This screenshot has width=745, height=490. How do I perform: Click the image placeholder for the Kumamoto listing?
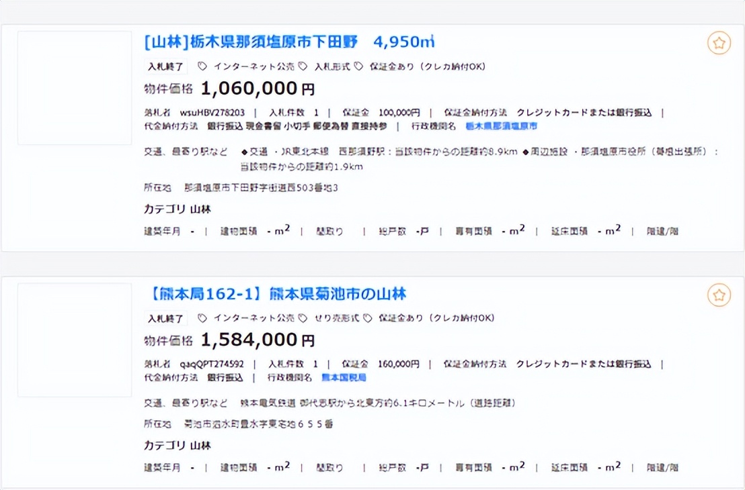(x=74, y=339)
